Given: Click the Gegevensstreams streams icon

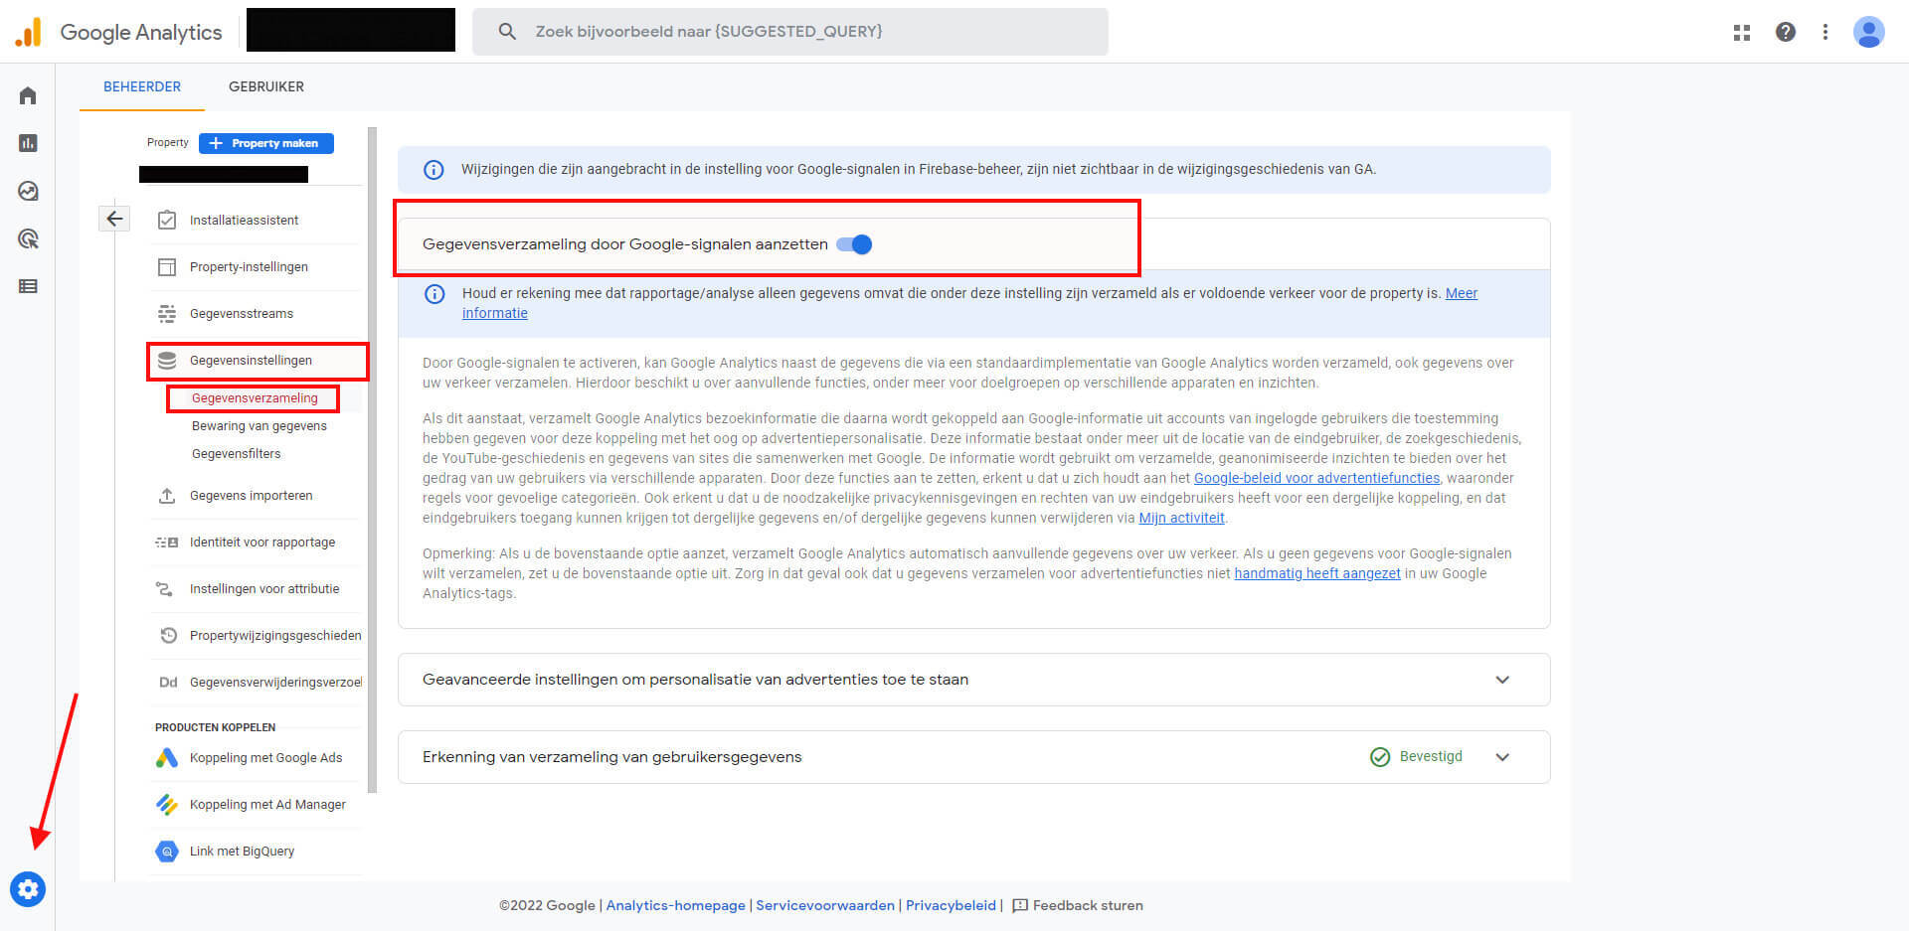Looking at the screenshot, I should [x=167, y=313].
